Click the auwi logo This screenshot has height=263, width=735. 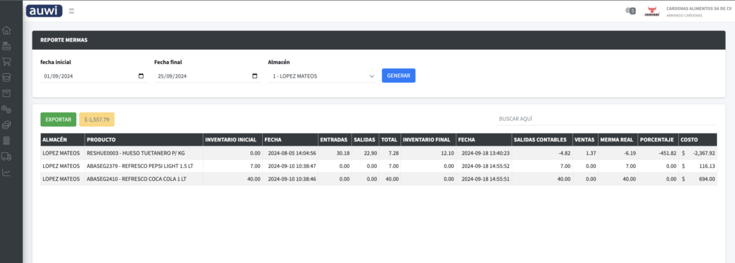(44, 11)
